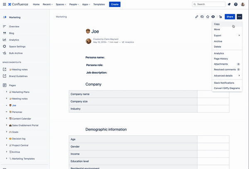This screenshot has width=249, height=169.
Task: Click the Marketing breadcrumb link
Action: 61,17
